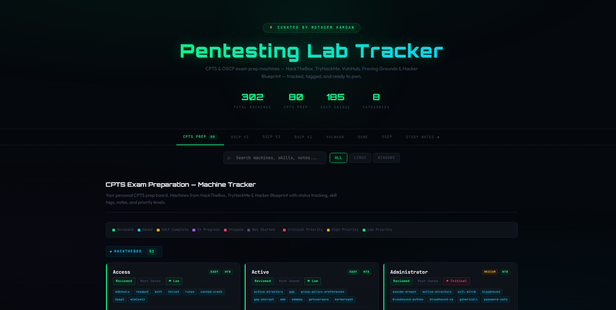Click the assume-breach skill tag
The height and width of the screenshot is (310, 616).
404,292
